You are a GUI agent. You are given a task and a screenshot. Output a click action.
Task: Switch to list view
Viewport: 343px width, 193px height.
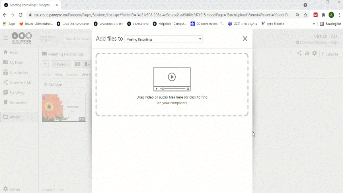[87, 64]
